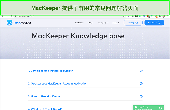Viewport: 170px width, 110px height.
Task: Click the black envelope extension icon
Action: pos(136,16)
